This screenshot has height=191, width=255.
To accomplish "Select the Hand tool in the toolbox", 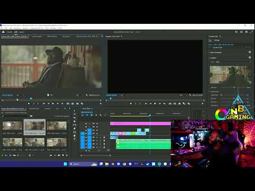I will tap(74, 136).
